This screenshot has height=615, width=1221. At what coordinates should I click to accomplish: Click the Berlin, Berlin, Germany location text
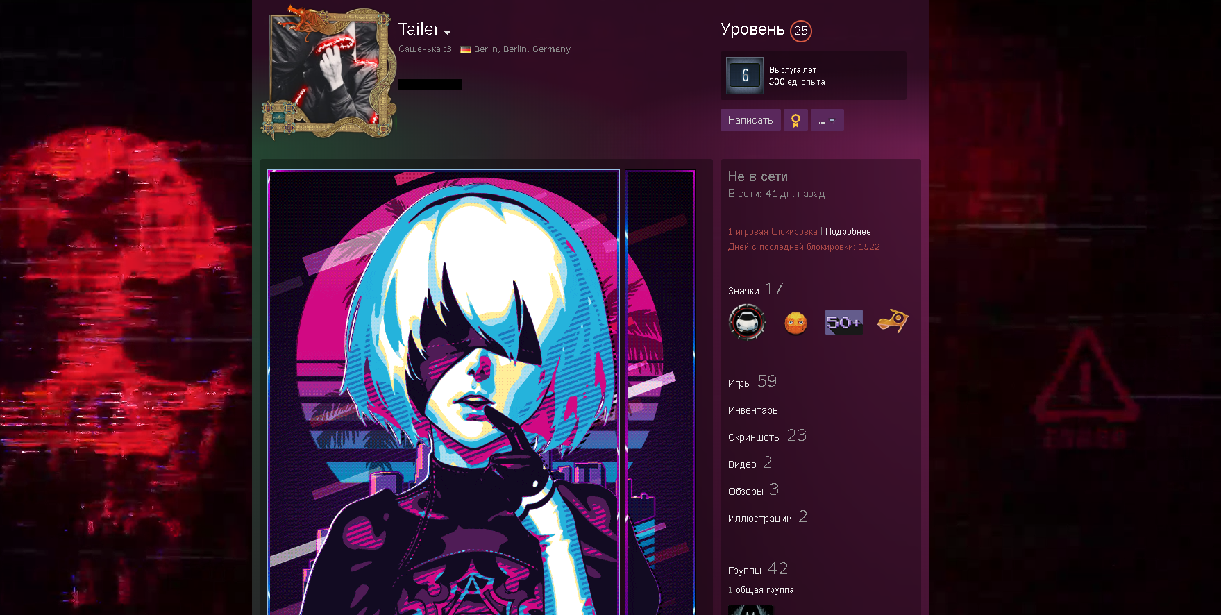tap(522, 49)
